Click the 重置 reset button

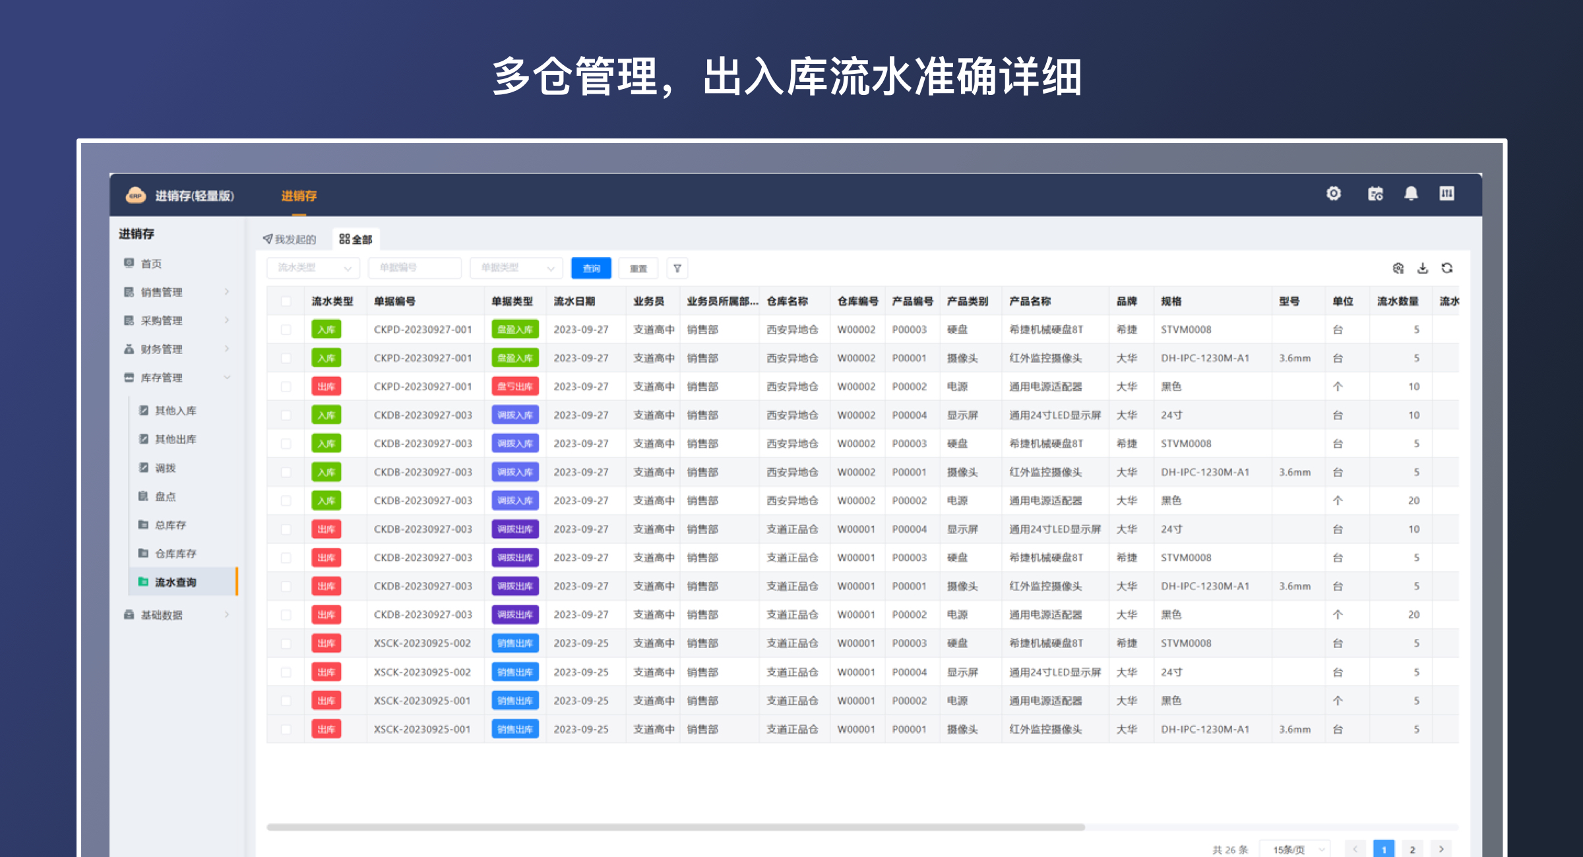(637, 268)
